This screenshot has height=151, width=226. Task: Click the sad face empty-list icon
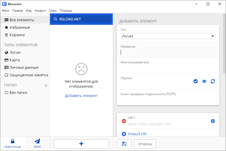(x=81, y=69)
